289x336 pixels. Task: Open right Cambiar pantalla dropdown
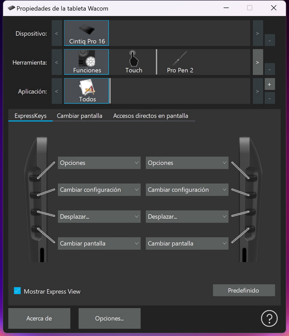(x=187, y=243)
